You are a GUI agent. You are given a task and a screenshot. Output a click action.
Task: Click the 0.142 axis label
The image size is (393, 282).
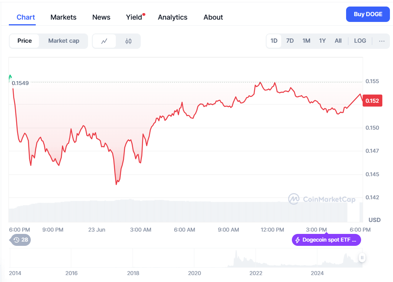(x=372, y=197)
